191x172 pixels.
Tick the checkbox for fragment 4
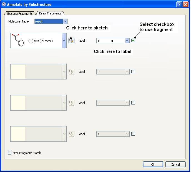click(x=133, y=134)
